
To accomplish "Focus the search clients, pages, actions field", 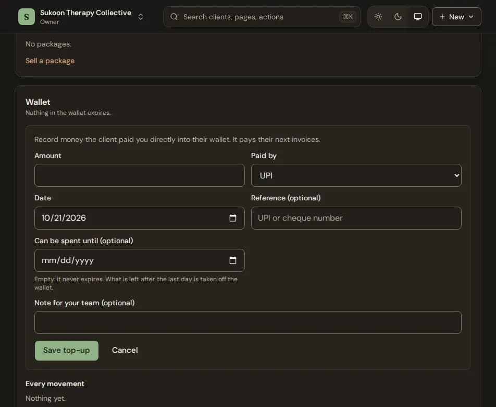I will tap(262, 17).
